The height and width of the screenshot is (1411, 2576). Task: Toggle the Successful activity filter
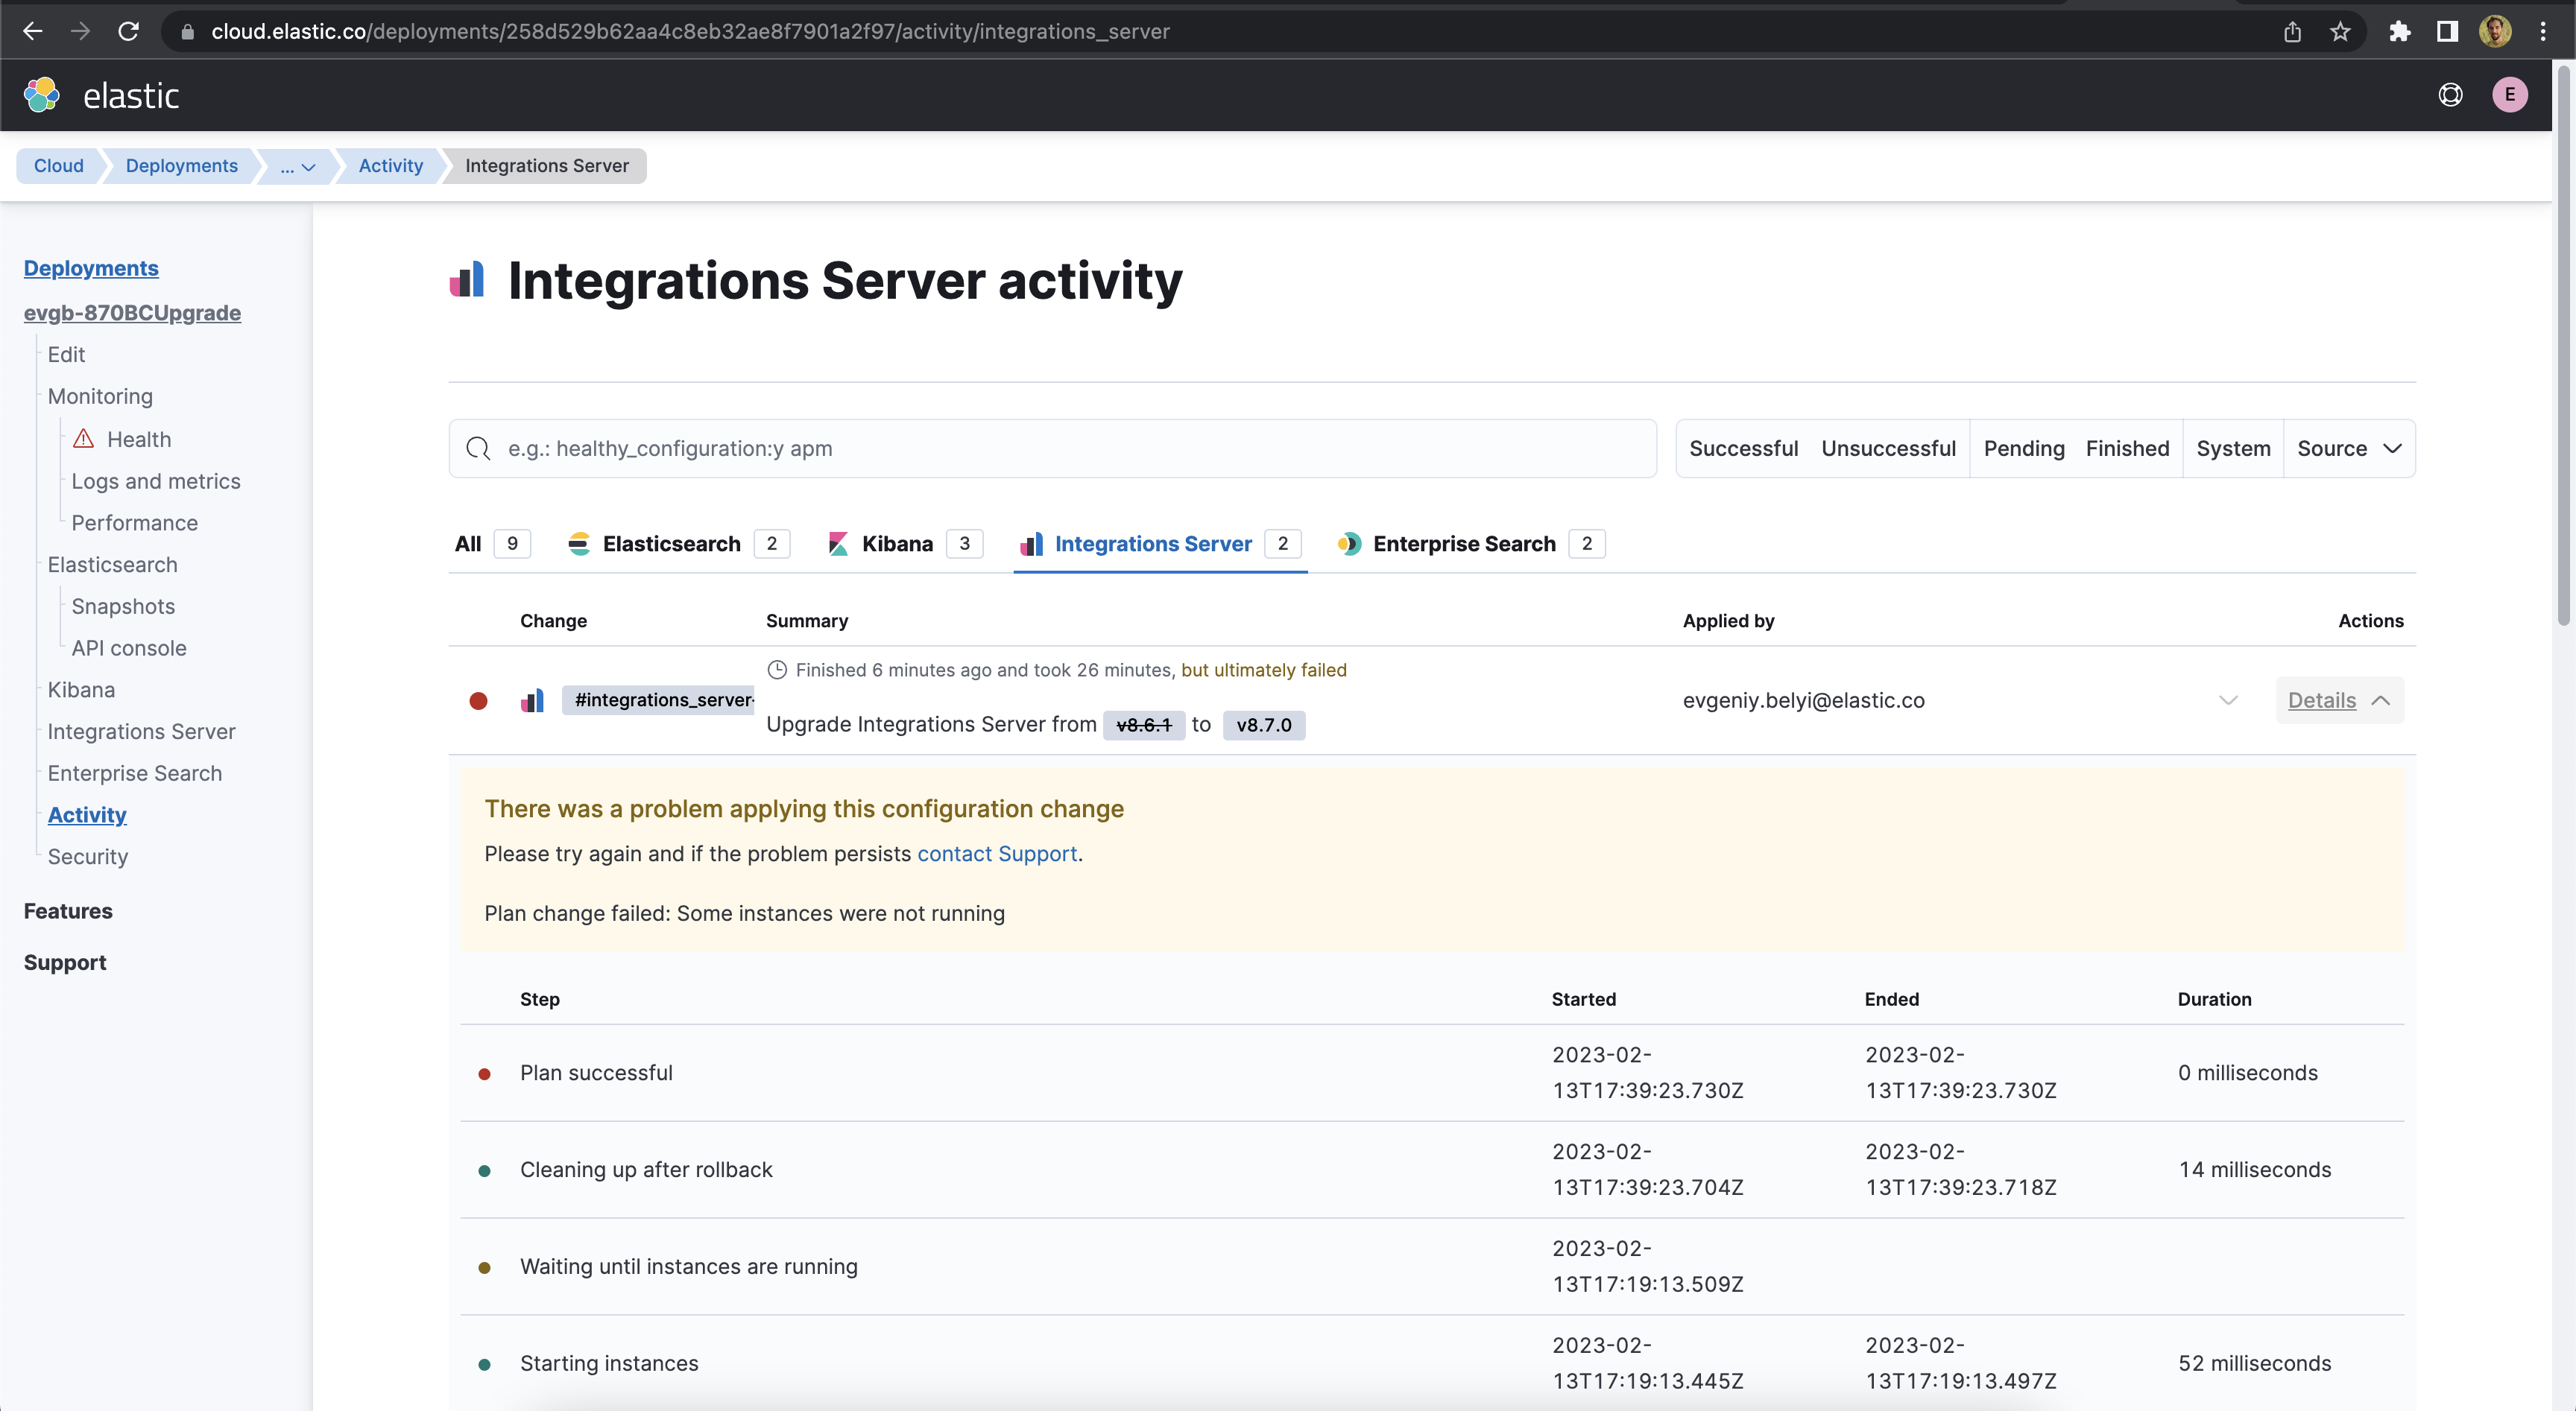tap(1743, 448)
